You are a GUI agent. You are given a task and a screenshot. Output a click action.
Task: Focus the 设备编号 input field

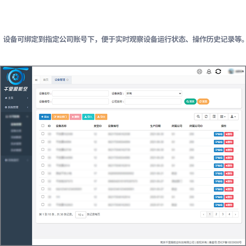click(x=80, y=102)
